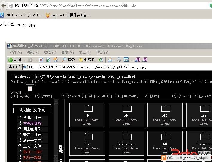The width and height of the screenshot is (212, 162).
Task: Click the IE stop button
Action: 41,60
